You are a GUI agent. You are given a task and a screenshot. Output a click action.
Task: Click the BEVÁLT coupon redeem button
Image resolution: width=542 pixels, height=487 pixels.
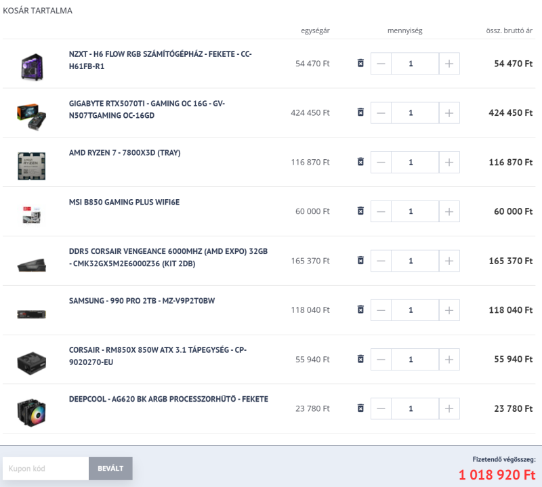[x=110, y=469]
